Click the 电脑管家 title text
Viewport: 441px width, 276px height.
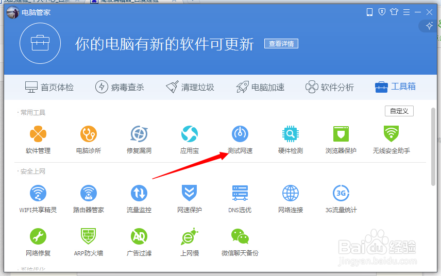(x=36, y=12)
